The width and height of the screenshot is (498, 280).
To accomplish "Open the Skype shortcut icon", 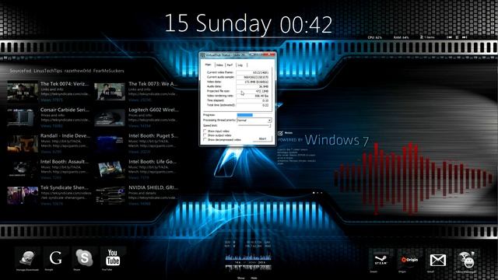I will (84, 257).
